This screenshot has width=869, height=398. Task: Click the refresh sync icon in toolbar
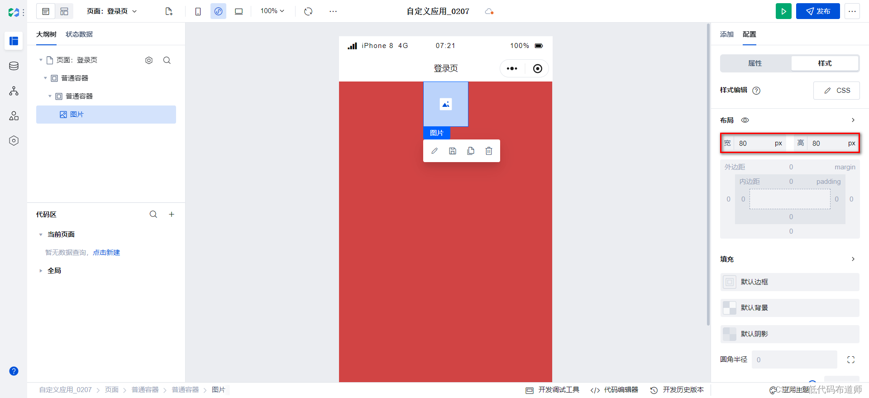click(308, 11)
